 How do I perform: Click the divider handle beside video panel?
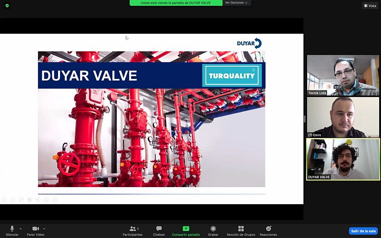click(x=304, y=119)
